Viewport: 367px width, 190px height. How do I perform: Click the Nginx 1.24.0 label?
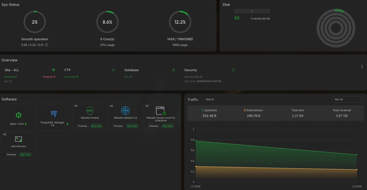pos(17,124)
